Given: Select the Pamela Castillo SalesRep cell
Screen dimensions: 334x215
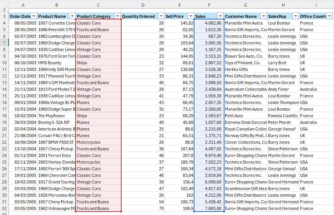Looking at the screenshot, I should pos(283,116).
